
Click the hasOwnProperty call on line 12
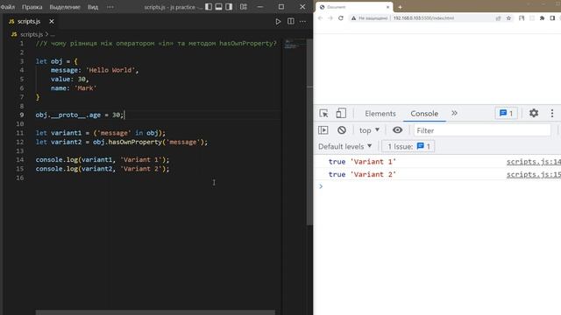pyautogui.click(x=135, y=142)
